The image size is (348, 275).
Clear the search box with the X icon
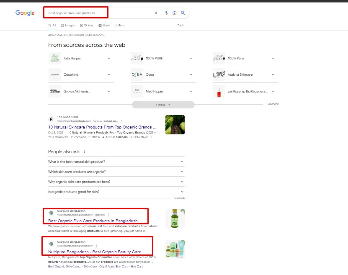[x=156, y=13]
